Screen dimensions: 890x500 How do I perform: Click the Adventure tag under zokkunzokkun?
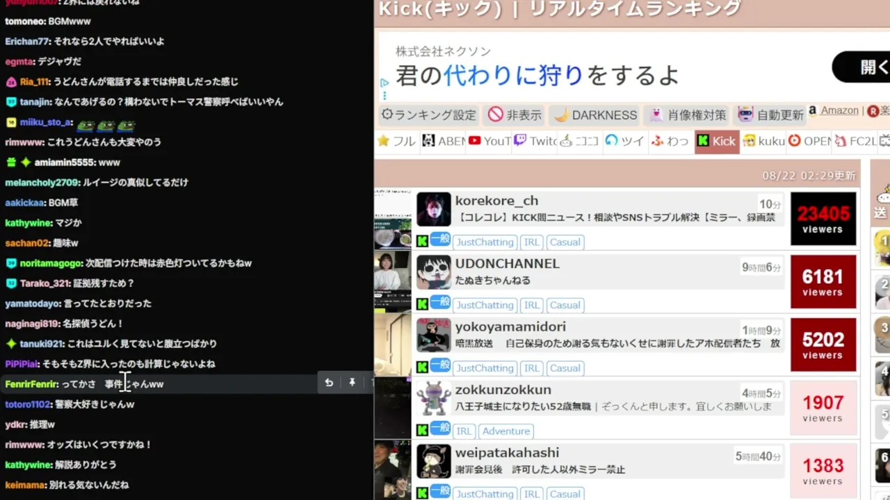[506, 431]
